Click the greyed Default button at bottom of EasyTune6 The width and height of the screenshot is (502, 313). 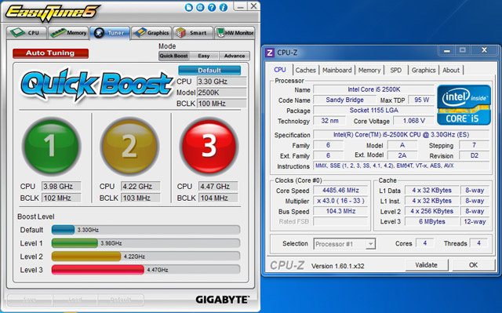pyautogui.click(x=120, y=300)
